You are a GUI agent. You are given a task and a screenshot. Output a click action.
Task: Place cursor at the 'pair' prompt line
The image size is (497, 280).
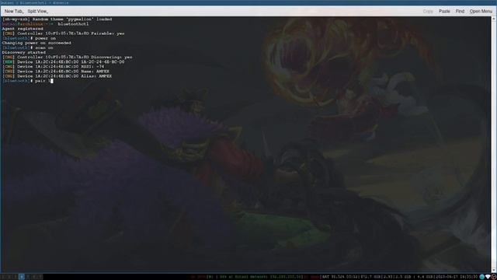pyautogui.click(x=28, y=81)
